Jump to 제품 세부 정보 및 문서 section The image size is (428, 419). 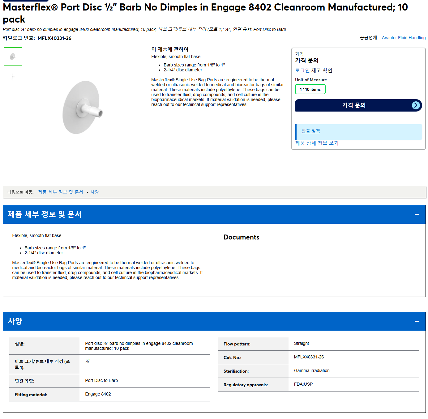pos(61,192)
